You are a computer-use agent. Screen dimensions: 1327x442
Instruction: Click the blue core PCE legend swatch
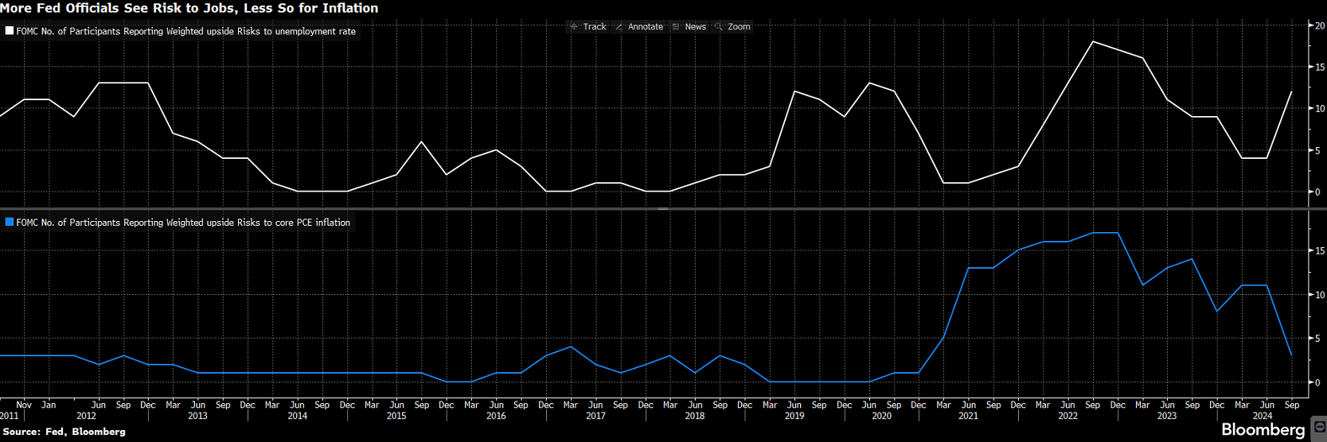pyautogui.click(x=10, y=223)
